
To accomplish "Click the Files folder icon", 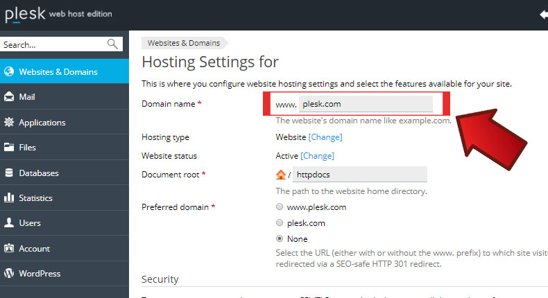I will (9, 148).
